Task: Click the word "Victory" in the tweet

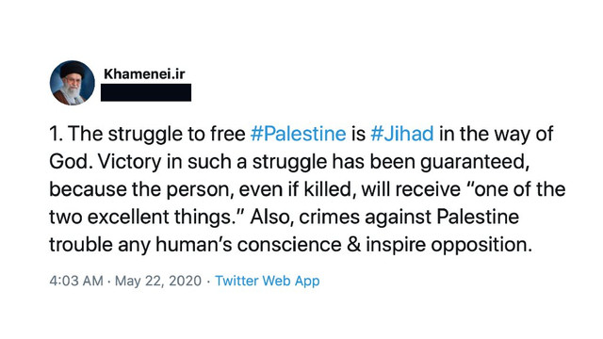Action: pos(129,162)
